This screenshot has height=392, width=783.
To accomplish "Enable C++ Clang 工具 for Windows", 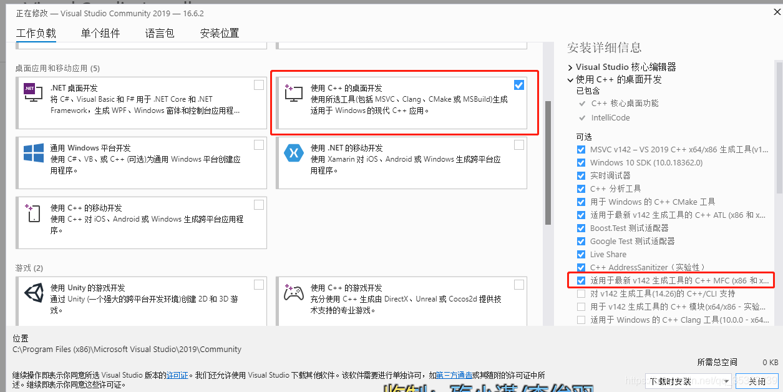I will [x=581, y=320].
